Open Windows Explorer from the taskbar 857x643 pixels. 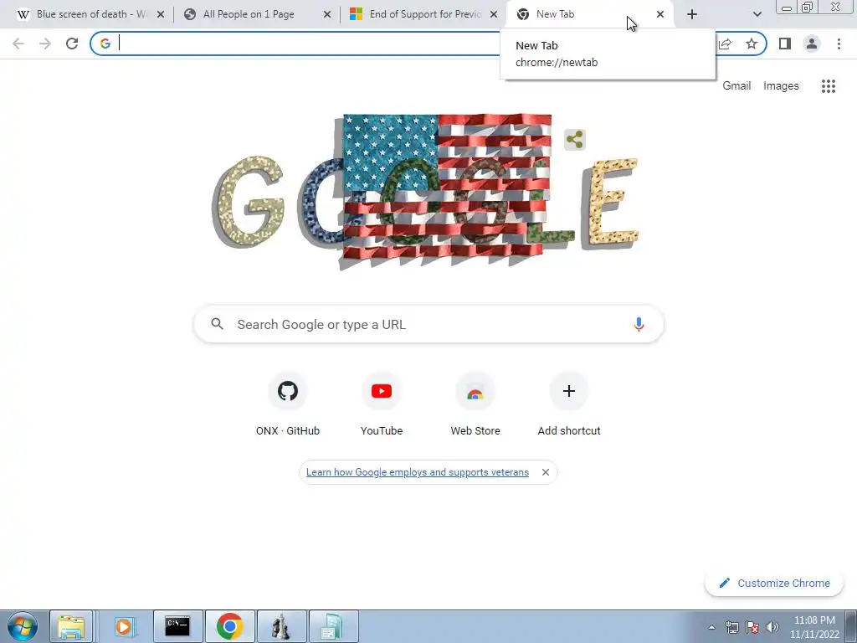pos(72,626)
